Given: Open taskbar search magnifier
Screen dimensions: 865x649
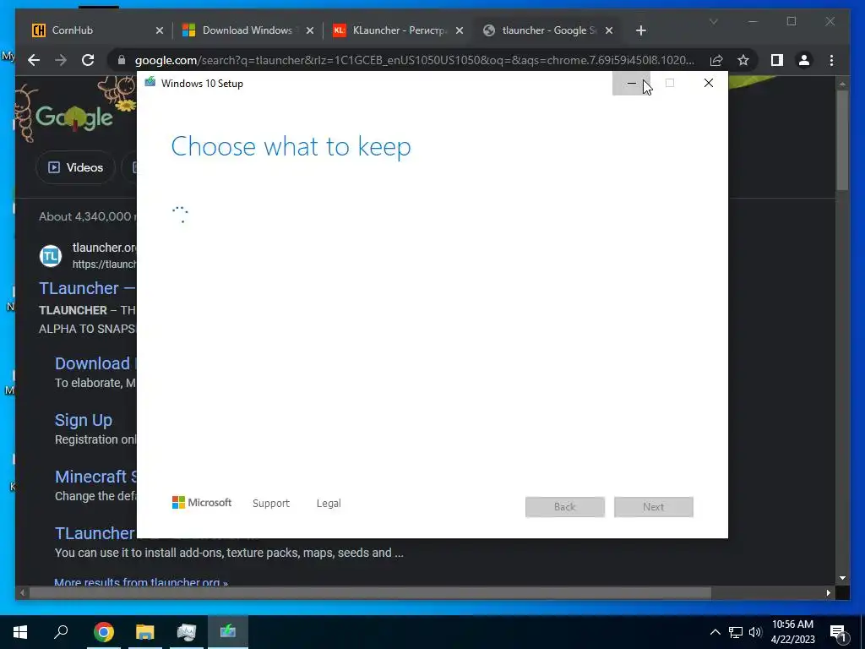Looking at the screenshot, I should [x=61, y=632].
